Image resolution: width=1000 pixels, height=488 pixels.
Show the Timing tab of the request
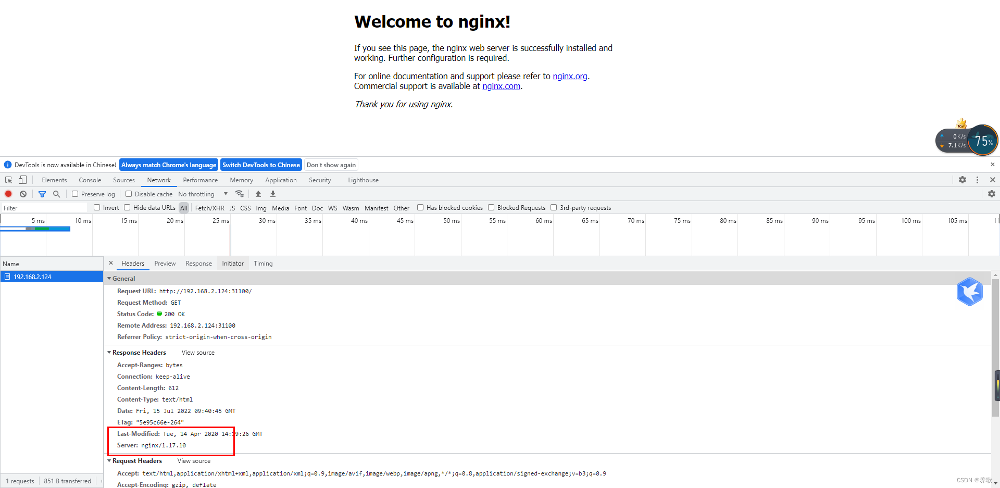[263, 264]
